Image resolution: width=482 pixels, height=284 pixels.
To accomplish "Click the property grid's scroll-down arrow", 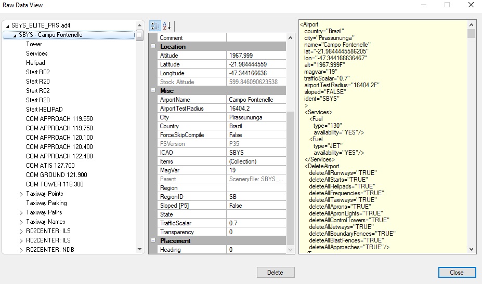I will (291, 249).
